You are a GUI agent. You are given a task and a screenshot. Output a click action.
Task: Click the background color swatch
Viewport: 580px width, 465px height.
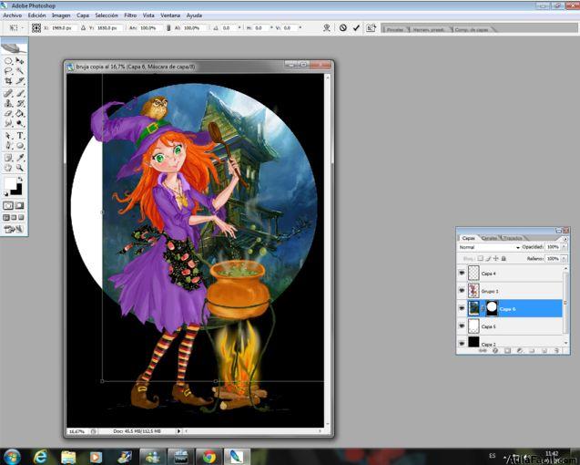16,190
